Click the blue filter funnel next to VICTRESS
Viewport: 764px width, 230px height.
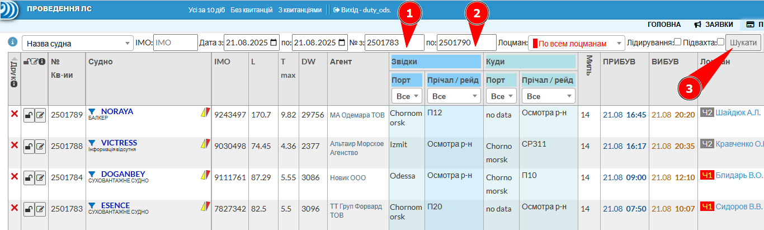click(92, 143)
